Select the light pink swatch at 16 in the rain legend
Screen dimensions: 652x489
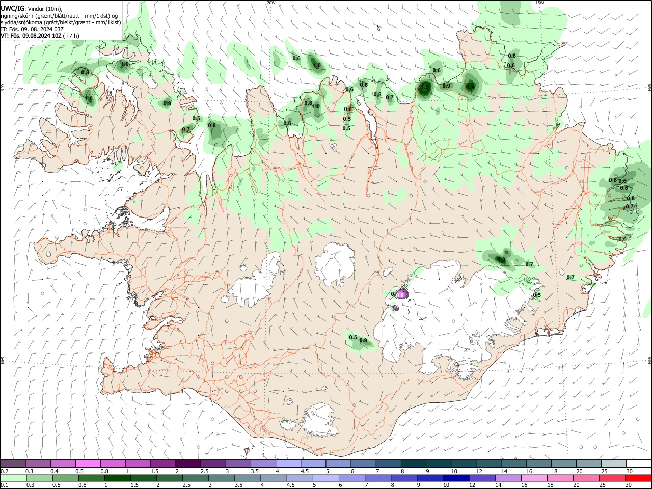coord(533,478)
